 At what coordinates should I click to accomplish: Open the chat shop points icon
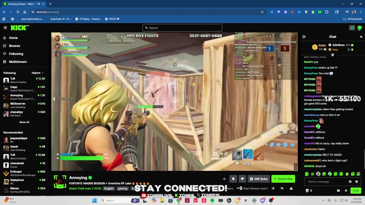pos(307,191)
